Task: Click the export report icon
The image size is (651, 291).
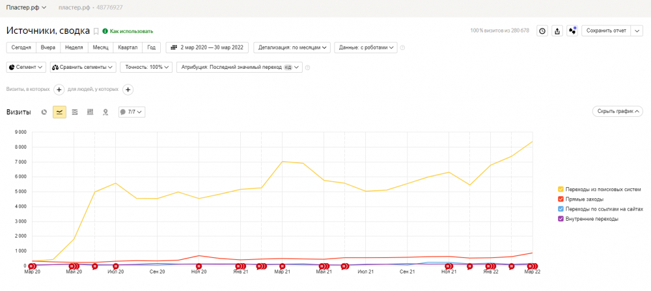Action: coord(557,31)
